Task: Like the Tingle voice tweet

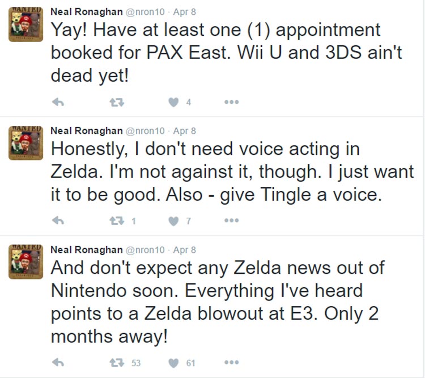Action: pyautogui.click(x=174, y=221)
